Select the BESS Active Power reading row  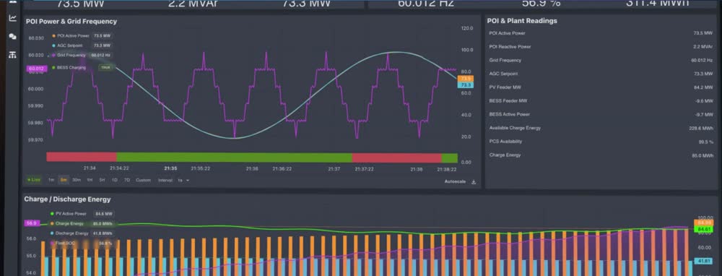(x=601, y=114)
